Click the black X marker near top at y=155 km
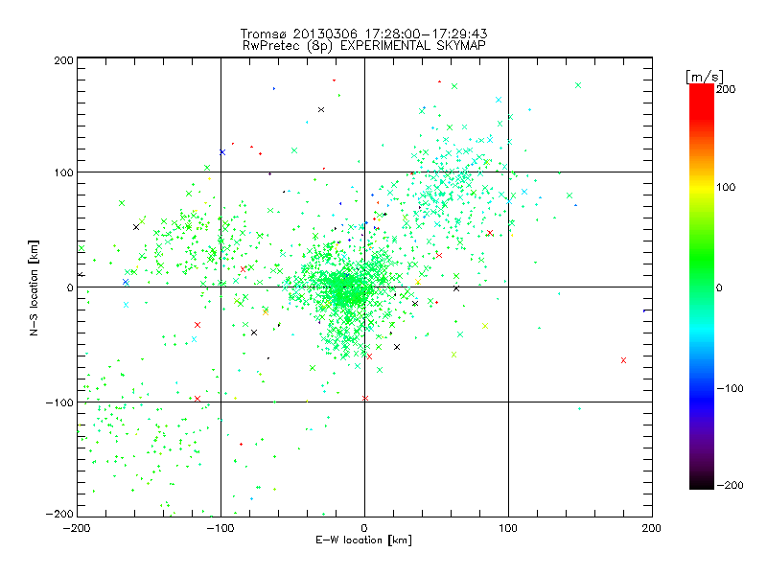Image resolution: width=767 pixels, height=575 pixels. [x=321, y=109]
